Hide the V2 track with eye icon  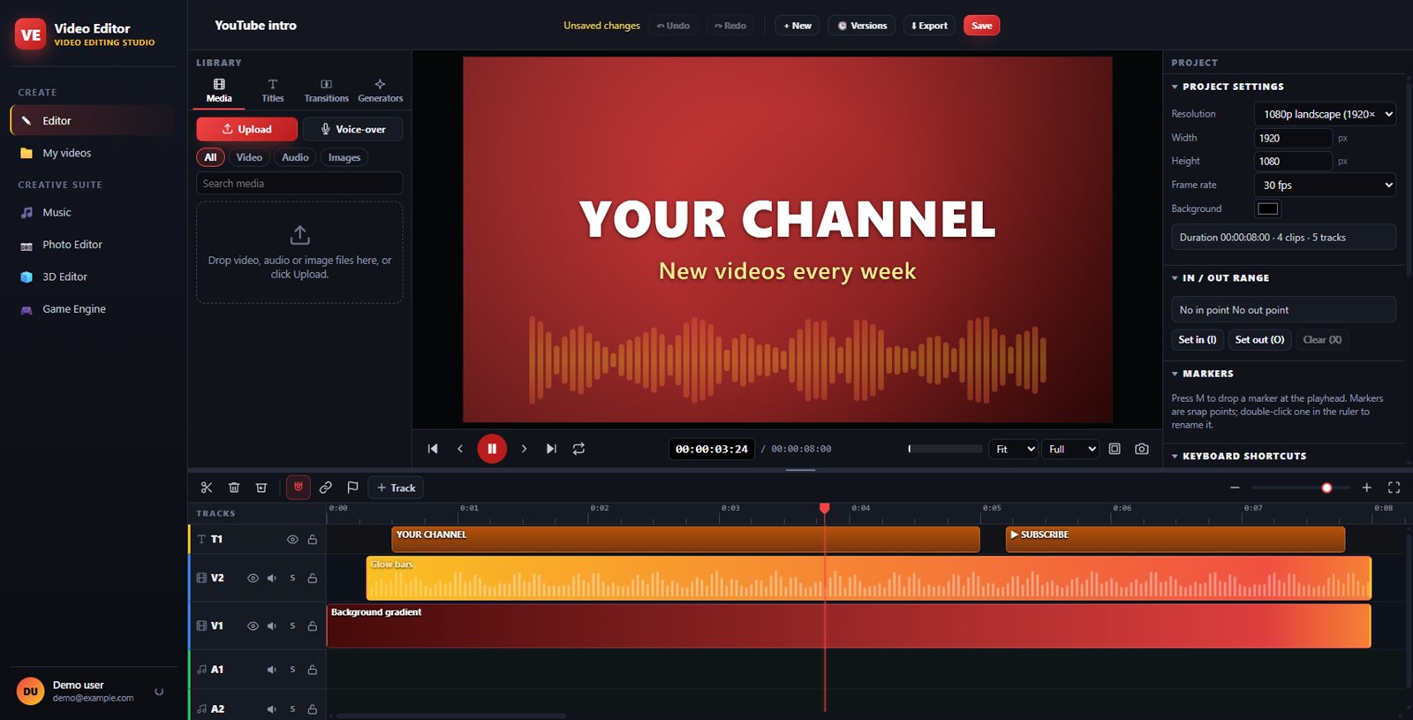(x=253, y=579)
